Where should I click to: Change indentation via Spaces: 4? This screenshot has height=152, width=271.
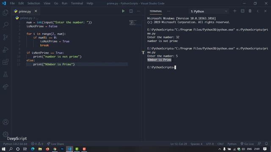coord(196,144)
